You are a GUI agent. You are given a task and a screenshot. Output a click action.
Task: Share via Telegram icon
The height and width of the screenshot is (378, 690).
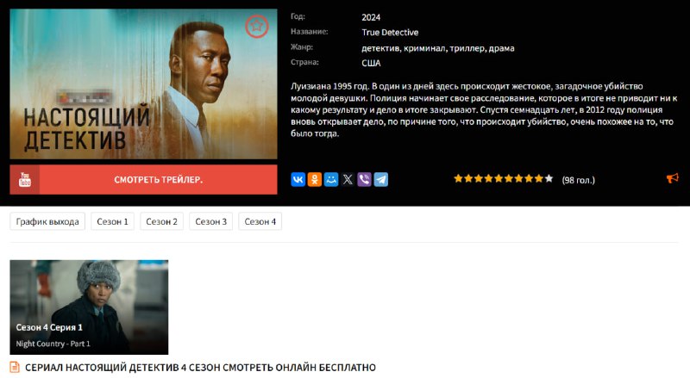pos(381,179)
